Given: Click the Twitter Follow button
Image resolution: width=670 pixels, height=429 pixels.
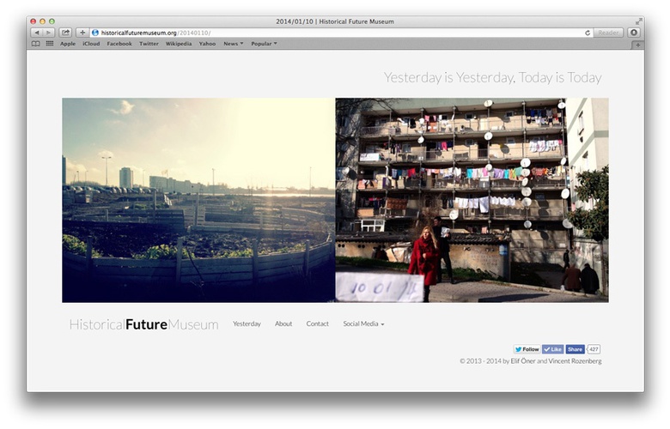Looking at the screenshot, I should click(x=527, y=349).
